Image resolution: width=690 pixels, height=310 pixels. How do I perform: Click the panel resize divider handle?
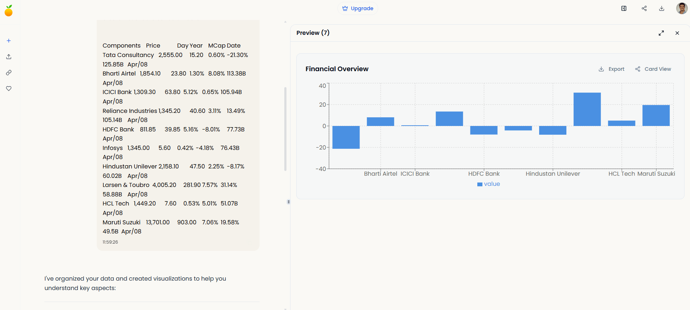(x=289, y=202)
